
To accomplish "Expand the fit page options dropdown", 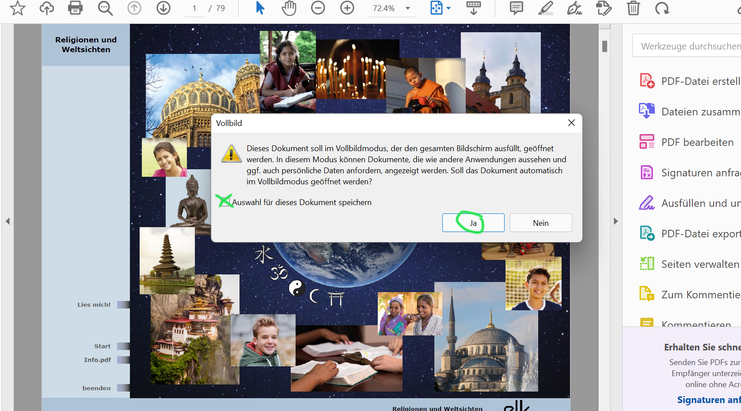I will (x=448, y=8).
